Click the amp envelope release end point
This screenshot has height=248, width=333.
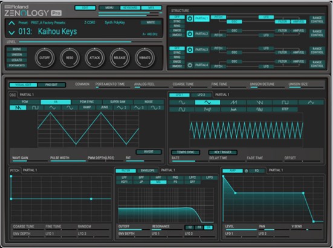pyautogui.click(x=314, y=221)
